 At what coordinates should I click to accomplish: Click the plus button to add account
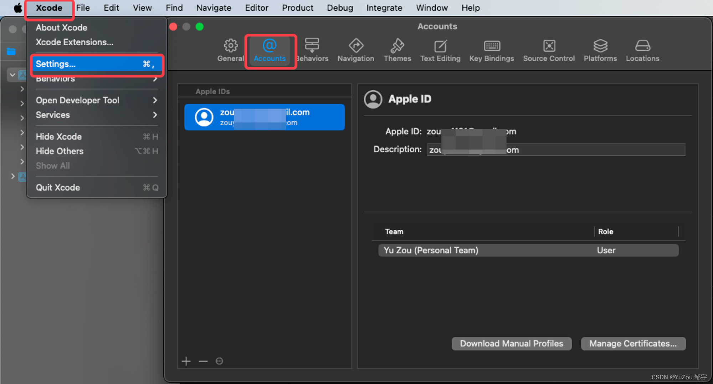pos(186,361)
